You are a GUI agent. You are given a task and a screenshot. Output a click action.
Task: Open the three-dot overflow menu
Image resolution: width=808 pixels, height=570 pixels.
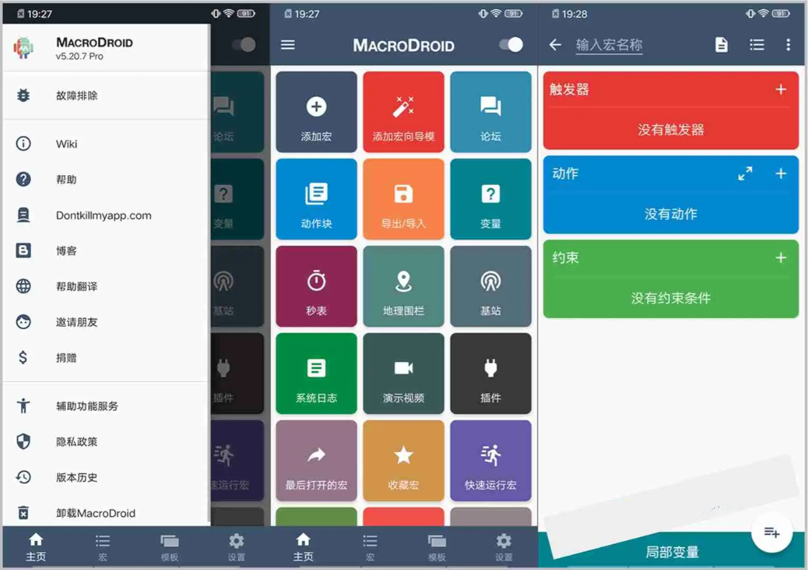coord(788,45)
